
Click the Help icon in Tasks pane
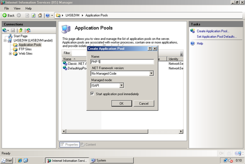tap(193, 43)
